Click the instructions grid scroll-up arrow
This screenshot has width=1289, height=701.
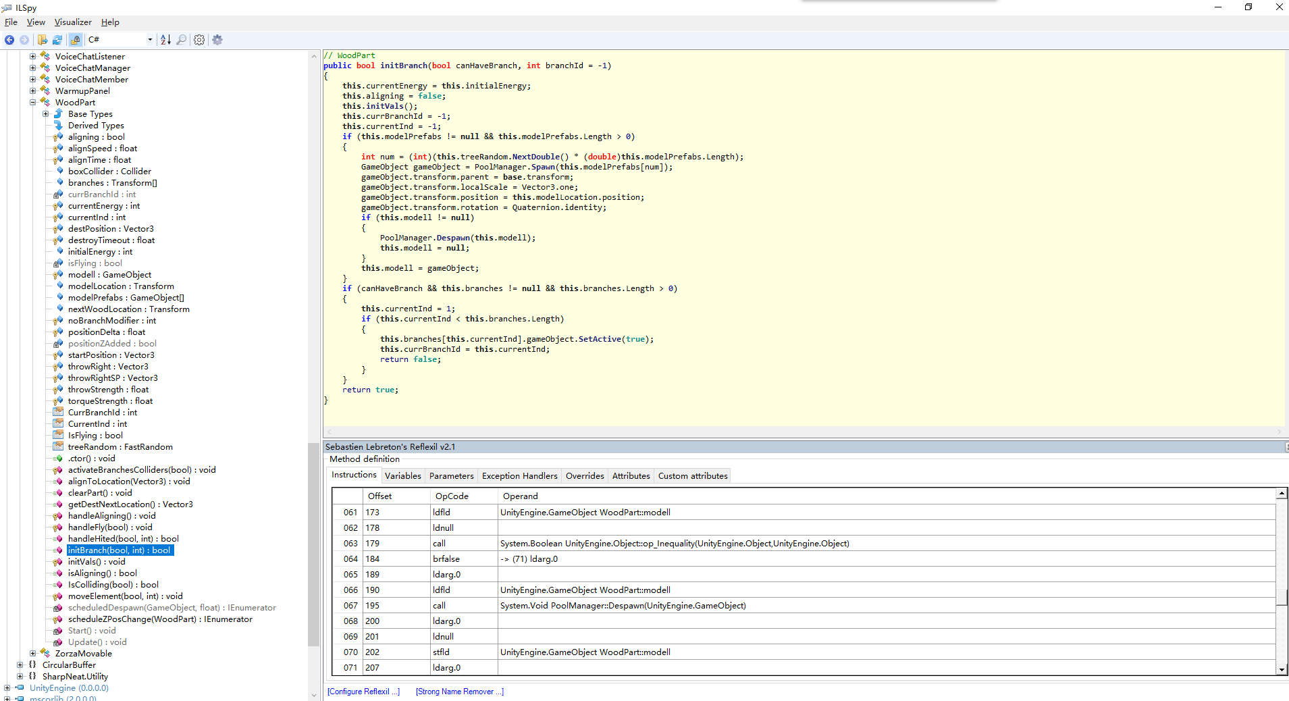click(x=1282, y=494)
